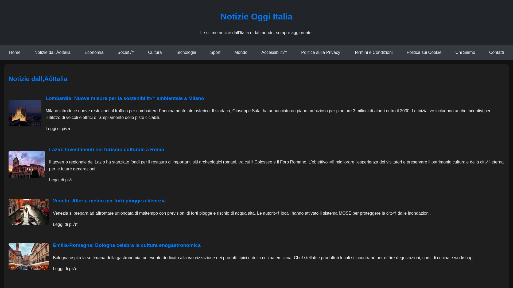Open the Lombardia sostenibilità ambientale headline
Image resolution: width=513 pixels, height=288 pixels.
coord(125,98)
